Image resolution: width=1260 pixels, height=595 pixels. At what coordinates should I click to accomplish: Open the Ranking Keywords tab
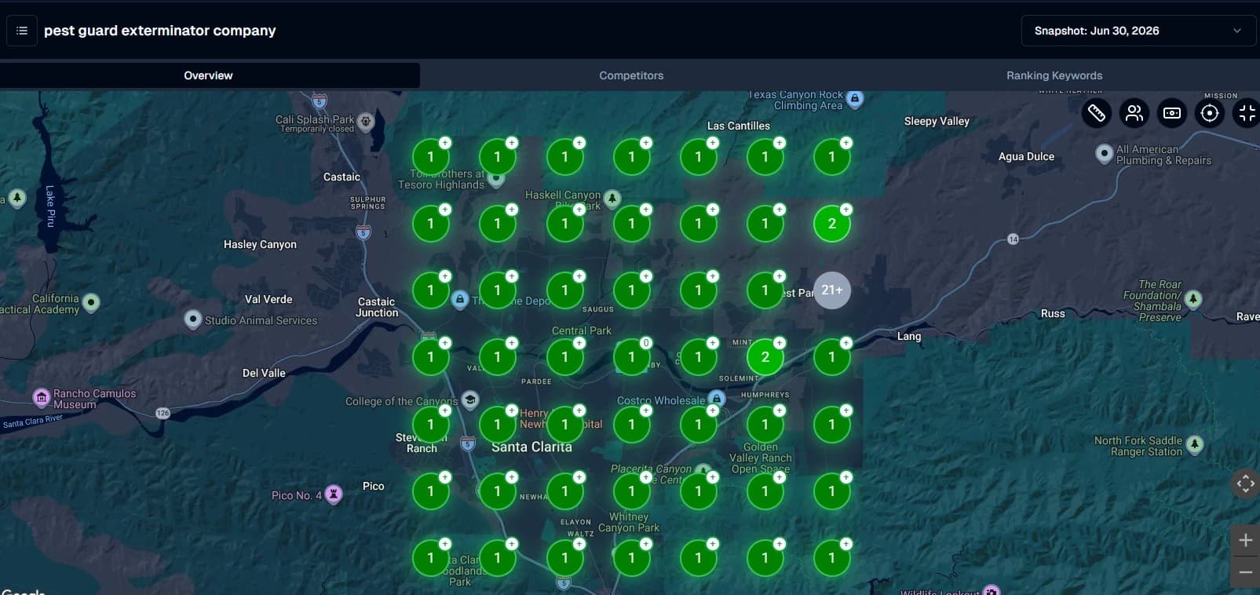1054,75
